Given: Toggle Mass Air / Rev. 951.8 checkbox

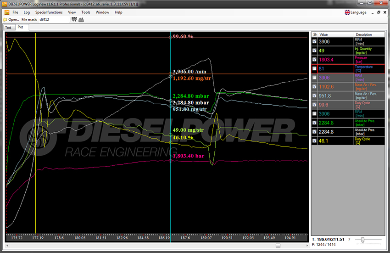Looking at the screenshot, I should pyautogui.click(x=314, y=96).
